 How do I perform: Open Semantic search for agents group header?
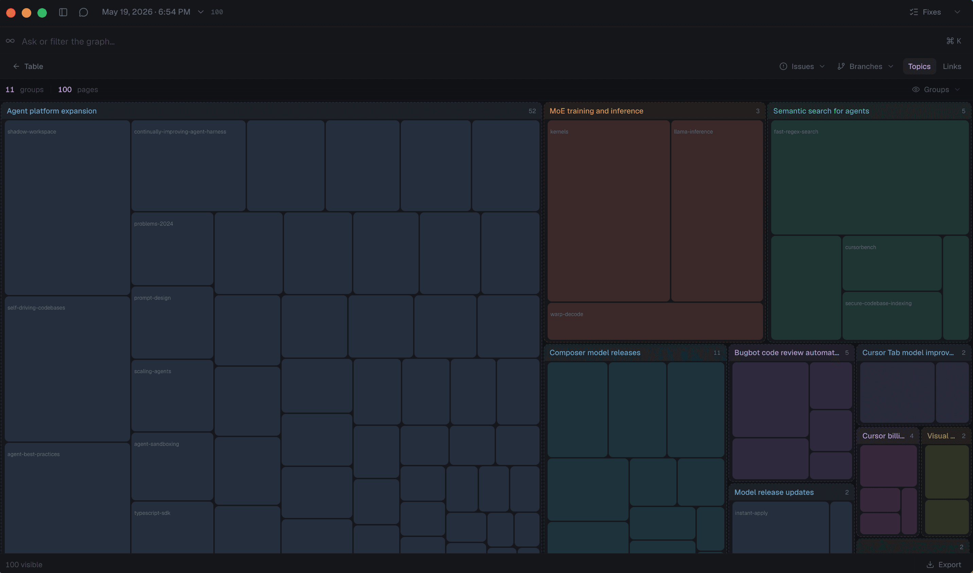click(x=869, y=111)
